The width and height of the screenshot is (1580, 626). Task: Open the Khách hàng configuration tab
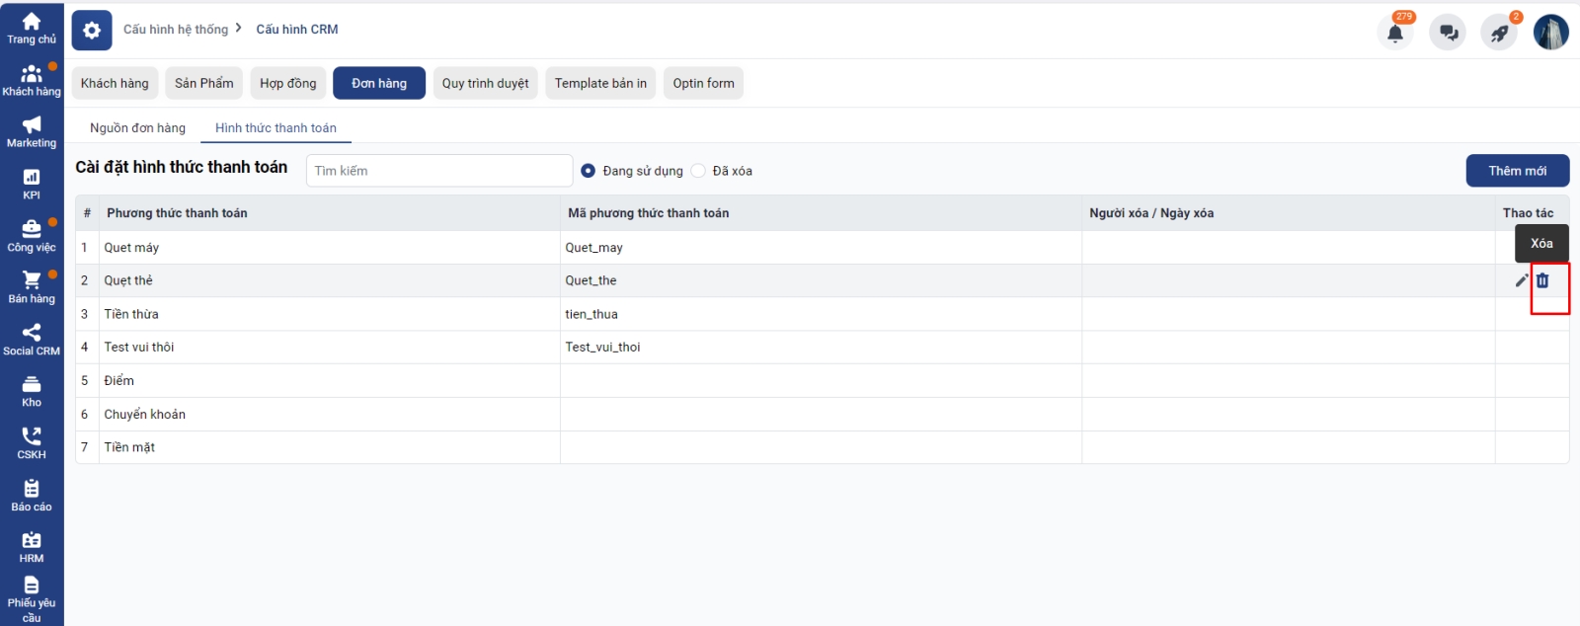[115, 84]
